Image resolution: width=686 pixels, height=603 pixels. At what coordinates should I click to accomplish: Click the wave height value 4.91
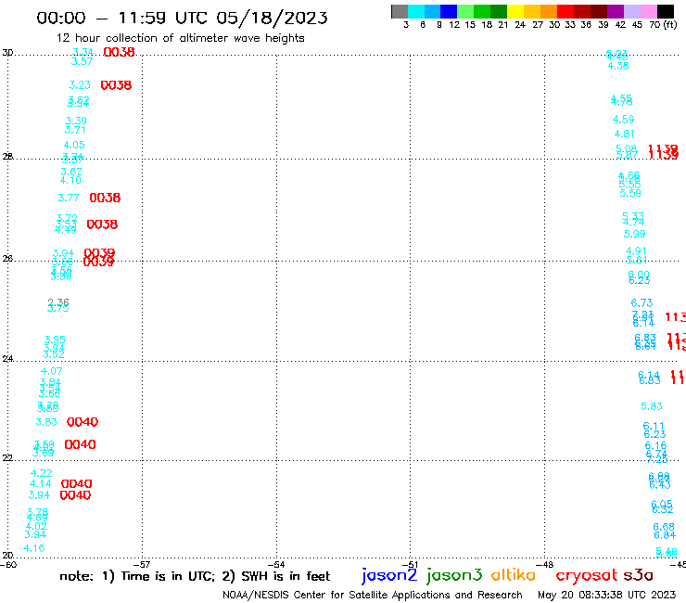click(636, 251)
